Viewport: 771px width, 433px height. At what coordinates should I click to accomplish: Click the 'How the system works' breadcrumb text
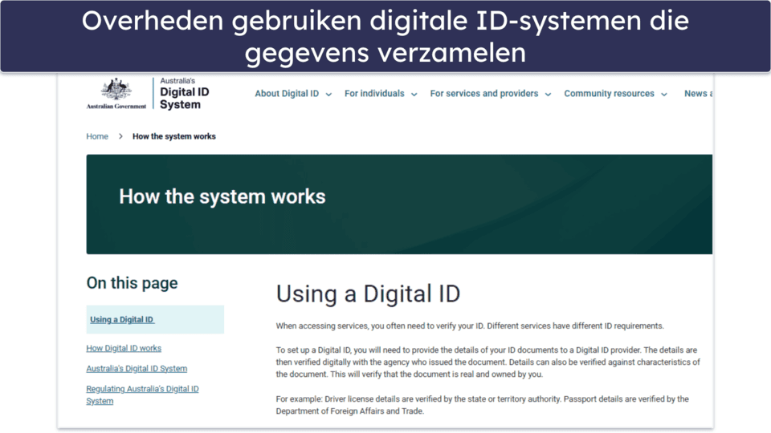174,136
